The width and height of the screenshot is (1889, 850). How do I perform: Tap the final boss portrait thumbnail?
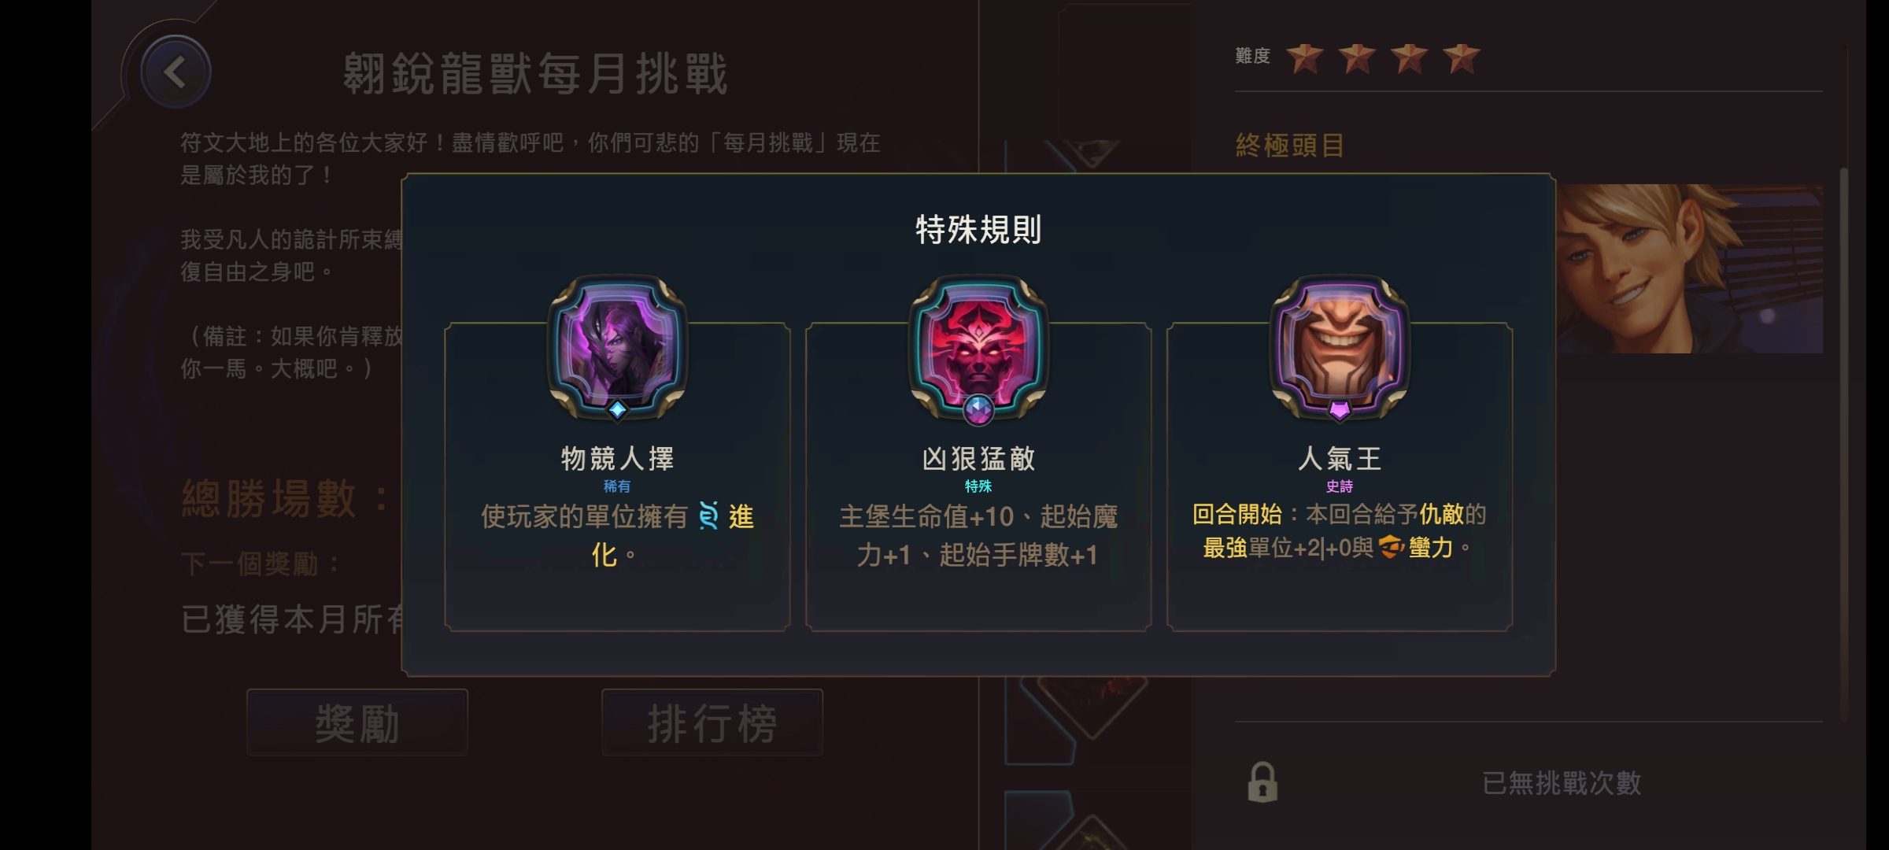click(1689, 268)
